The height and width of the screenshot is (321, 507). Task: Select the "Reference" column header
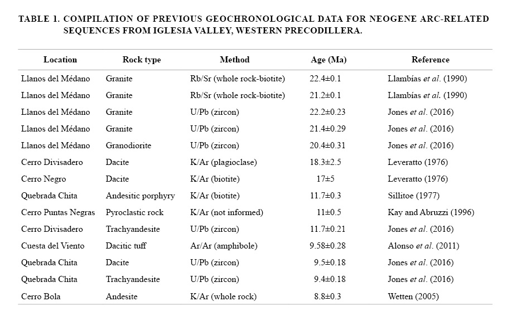[430, 60]
